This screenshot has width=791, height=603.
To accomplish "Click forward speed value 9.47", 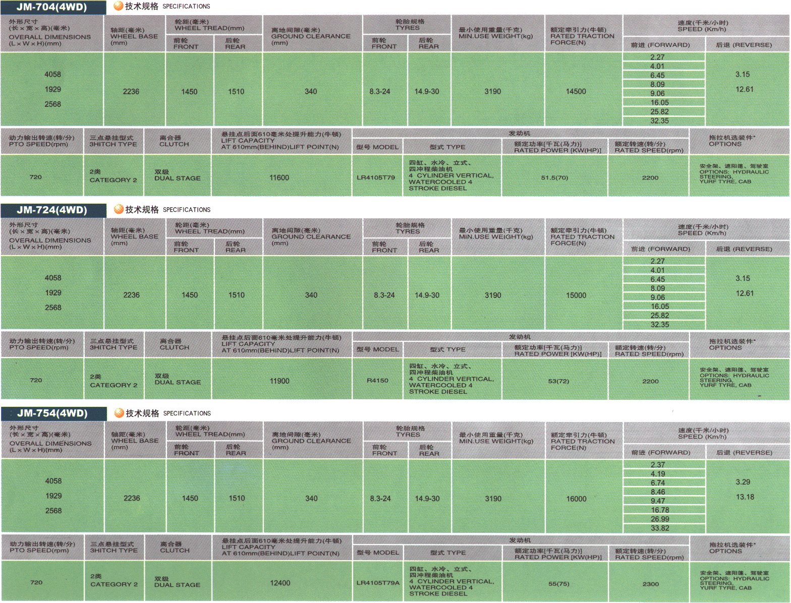I will pyautogui.click(x=658, y=501).
